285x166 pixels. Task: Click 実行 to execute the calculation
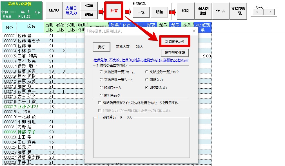coord(101,47)
